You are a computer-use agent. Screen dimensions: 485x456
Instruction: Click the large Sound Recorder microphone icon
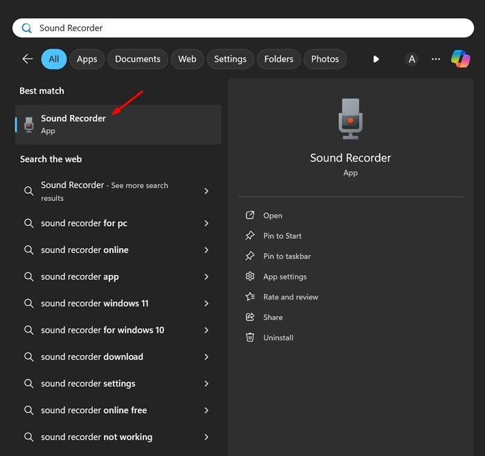click(350, 119)
